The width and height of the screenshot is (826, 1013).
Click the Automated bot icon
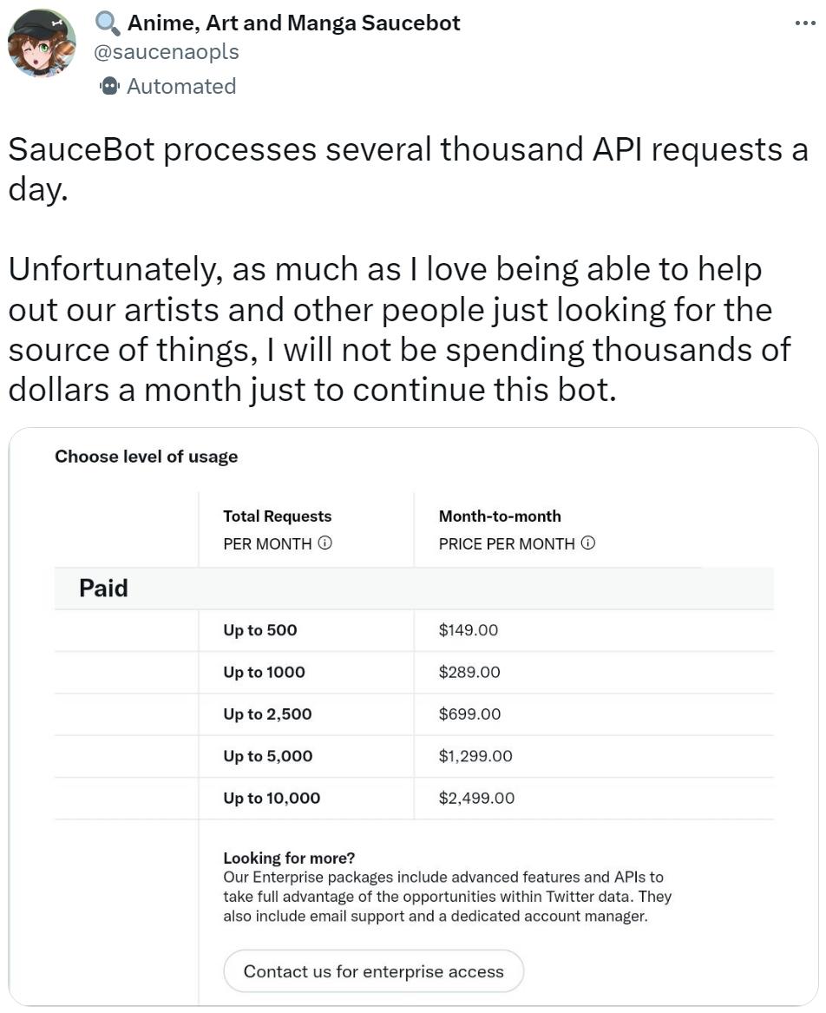click(110, 86)
